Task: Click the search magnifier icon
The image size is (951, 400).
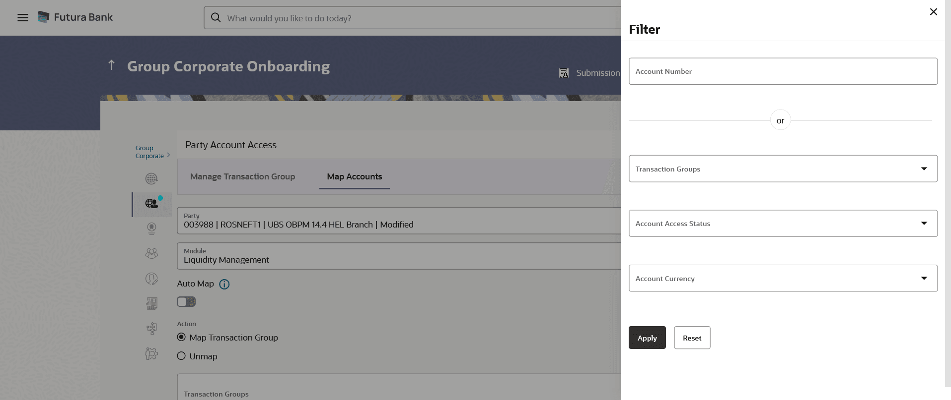Action: [216, 18]
